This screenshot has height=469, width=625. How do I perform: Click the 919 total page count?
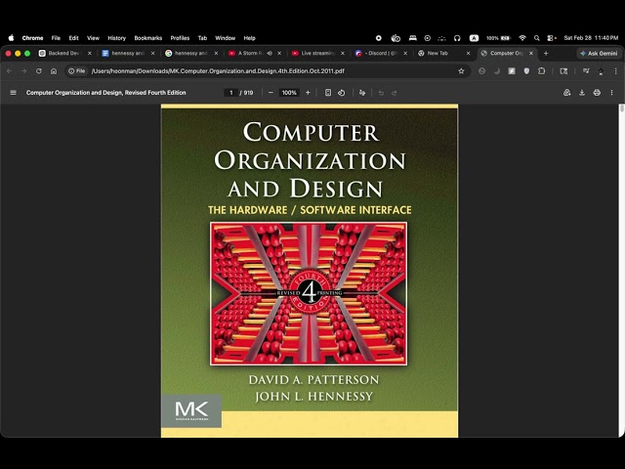248,93
